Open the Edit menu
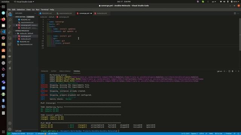 pyautogui.click(x=14, y=10)
